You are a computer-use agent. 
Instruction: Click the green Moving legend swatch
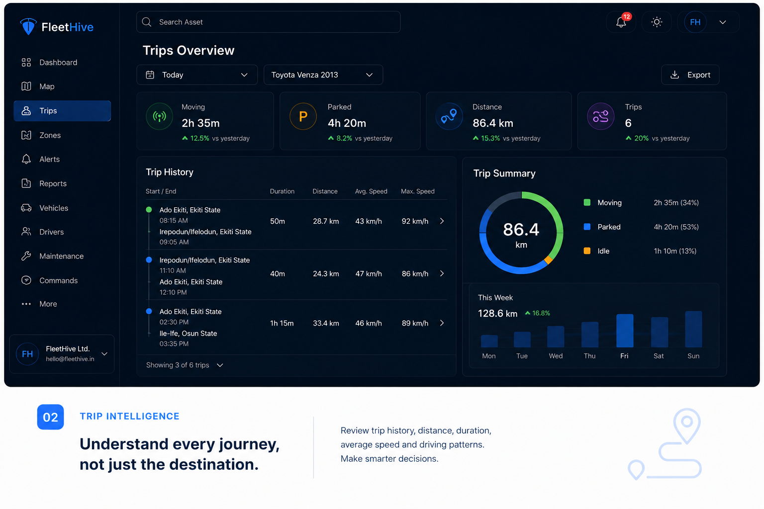click(587, 202)
